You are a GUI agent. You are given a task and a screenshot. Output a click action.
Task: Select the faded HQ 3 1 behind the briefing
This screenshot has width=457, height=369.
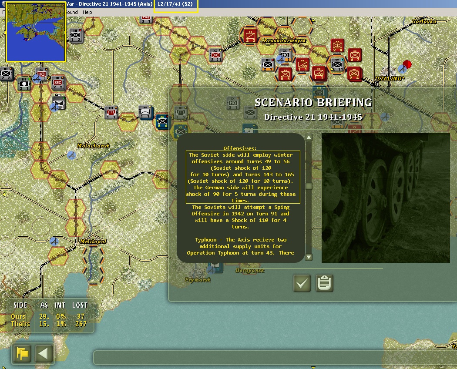[x=233, y=103]
